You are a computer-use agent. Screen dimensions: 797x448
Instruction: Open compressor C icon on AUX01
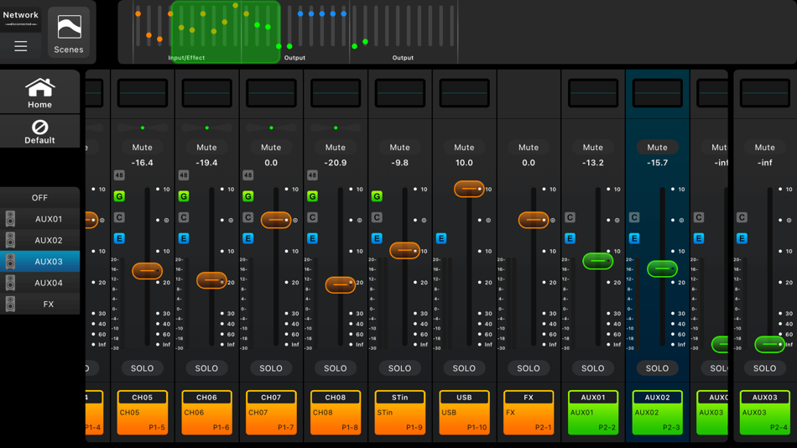click(570, 217)
